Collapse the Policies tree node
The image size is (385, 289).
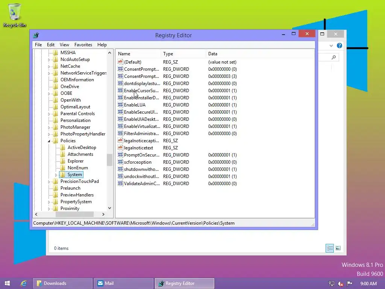(49, 141)
